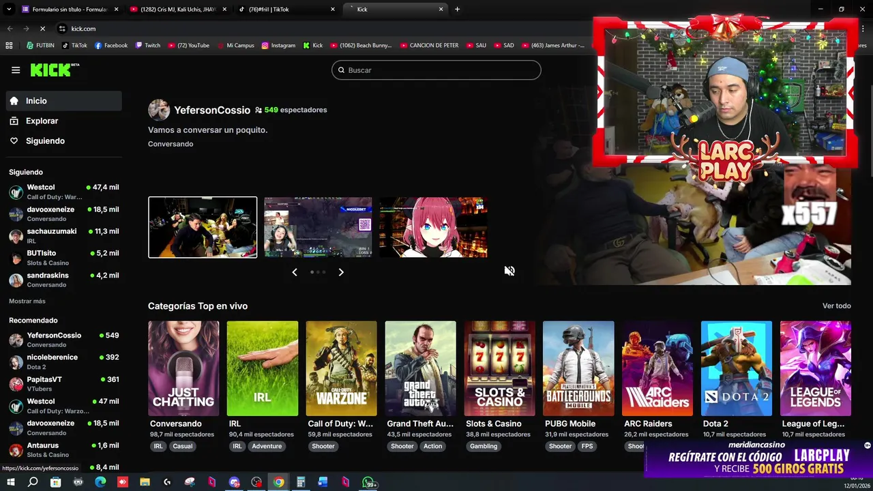Switch to the (76)#frill TikTok tab
Viewport: 873px width, 491px height.
[x=286, y=9]
